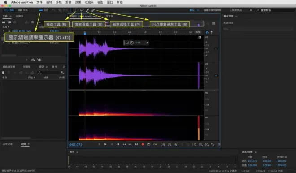
Task: Sort markers by 开始 column
Action: 31,78
